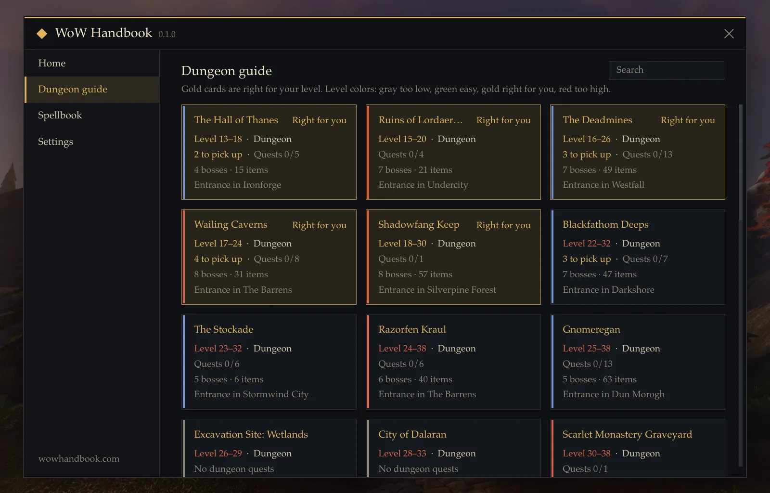Click '3 to pick up' in Blackfathom Deeps
The width and height of the screenshot is (770, 493).
pos(587,259)
